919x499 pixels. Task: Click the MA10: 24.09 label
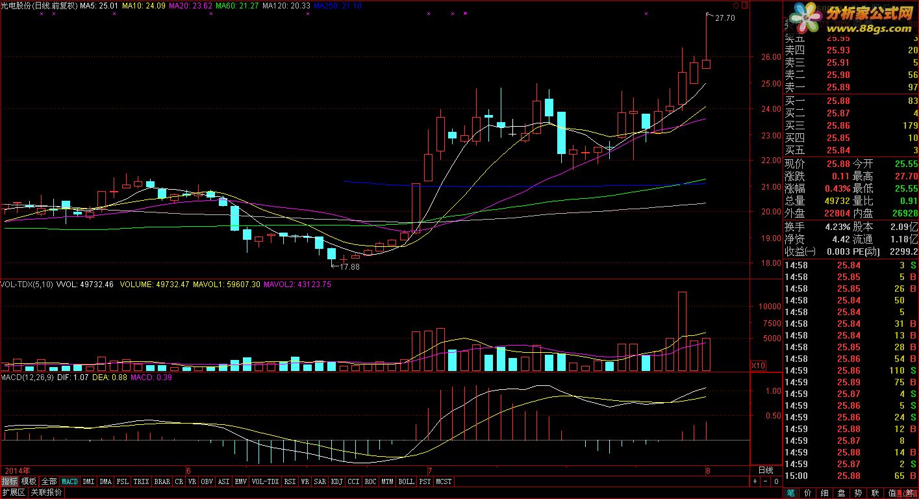(x=144, y=5)
